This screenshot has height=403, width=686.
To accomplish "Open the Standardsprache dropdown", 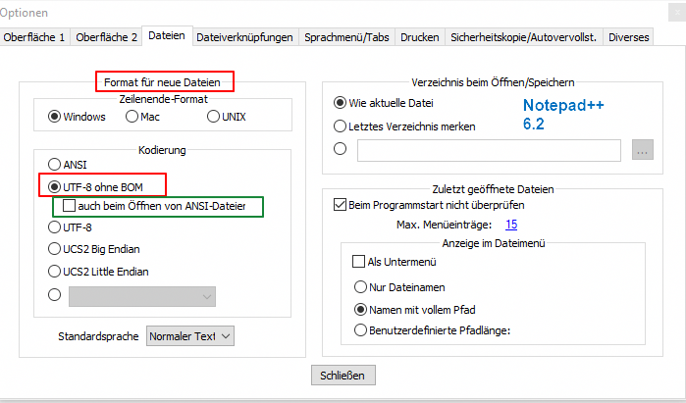I will coord(190,336).
